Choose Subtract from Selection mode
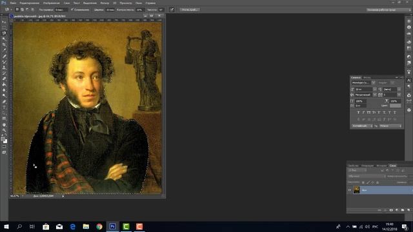The image size is (413, 232). coord(27,10)
